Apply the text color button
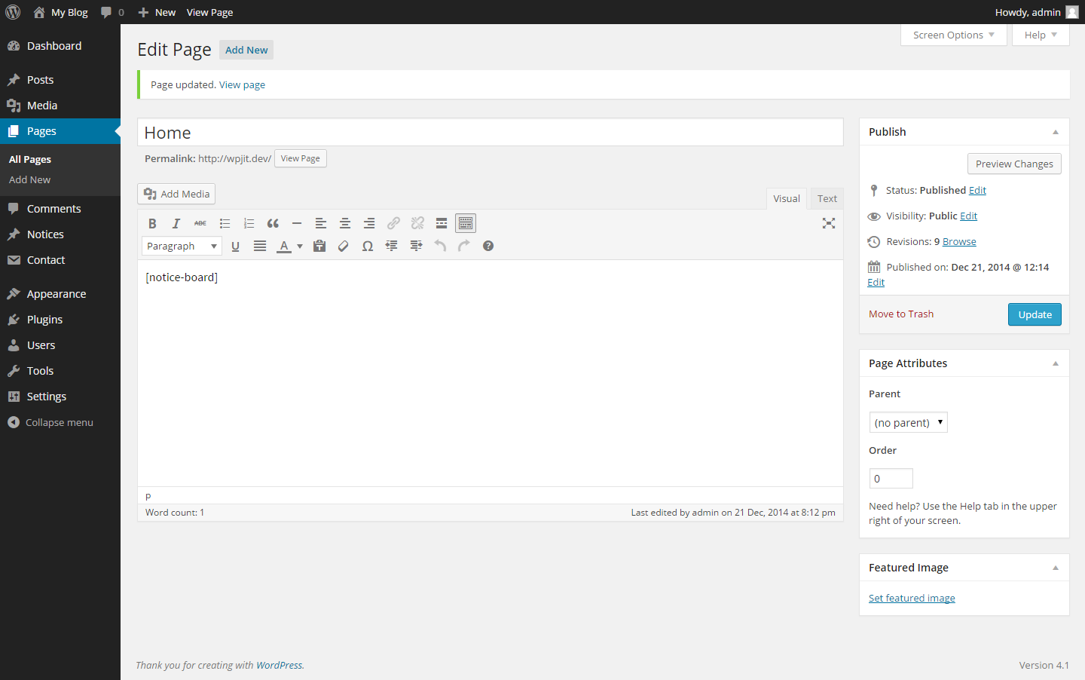1085x680 pixels. click(284, 246)
